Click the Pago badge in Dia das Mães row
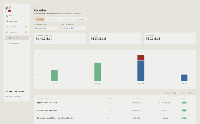This screenshot has height=124, width=200. coord(184,118)
